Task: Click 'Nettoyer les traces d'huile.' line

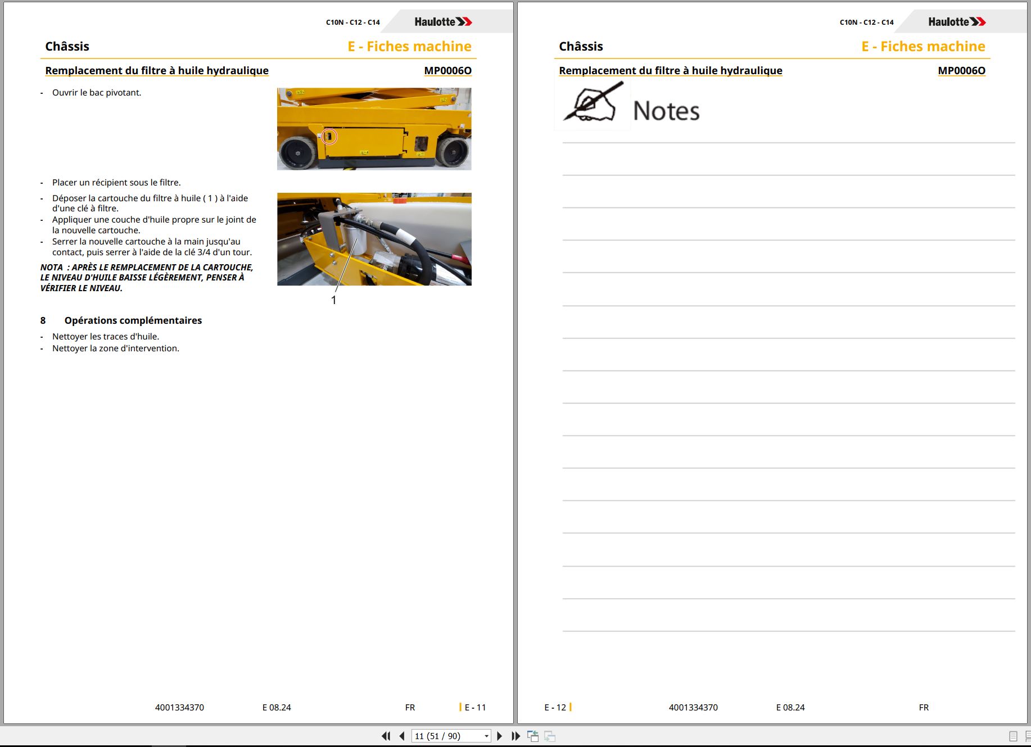Action: pos(106,336)
